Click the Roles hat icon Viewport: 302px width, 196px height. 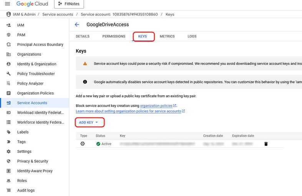click(9, 181)
